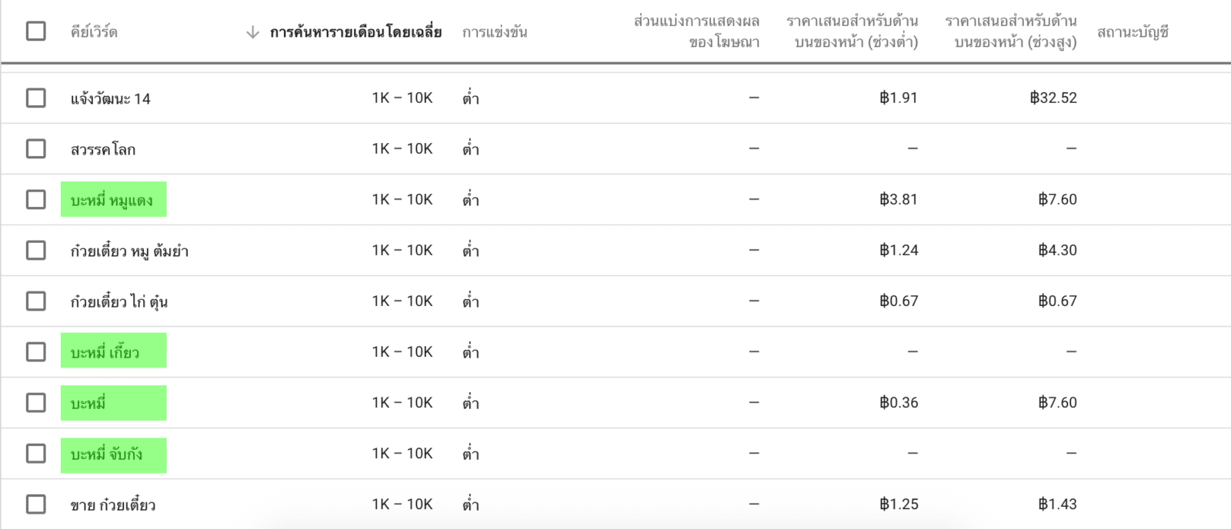Toggle the select-all checkbox in header
The width and height of the screenshot is (1231, 529).
(36, 32)
